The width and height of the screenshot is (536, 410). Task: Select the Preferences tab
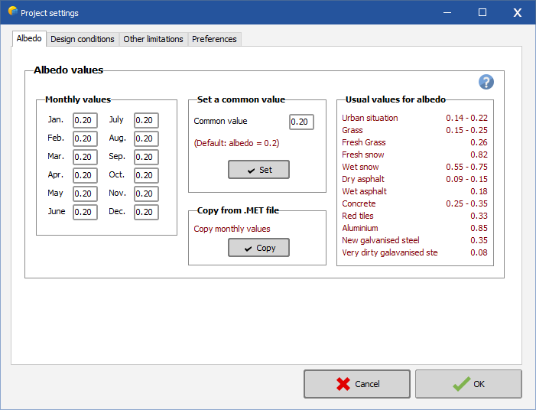click(214, 39)
